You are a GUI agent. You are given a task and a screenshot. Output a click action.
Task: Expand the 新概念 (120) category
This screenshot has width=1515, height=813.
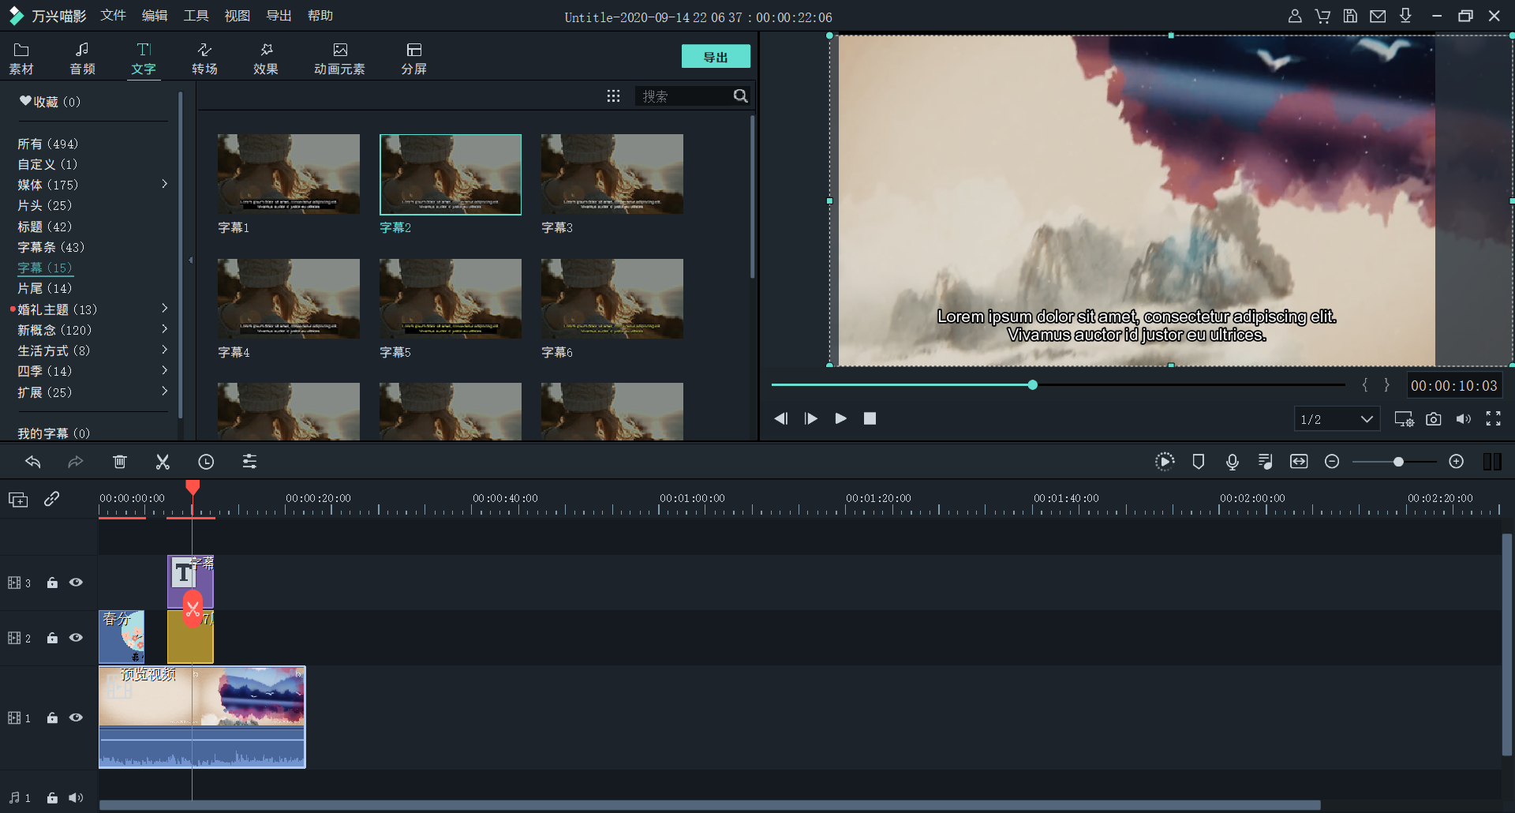(164, 329)
